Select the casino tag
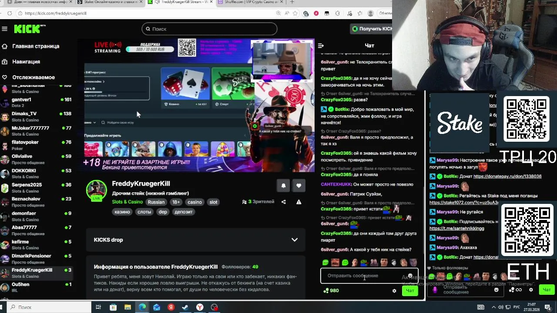557x313 pixels. pos(195,202)
